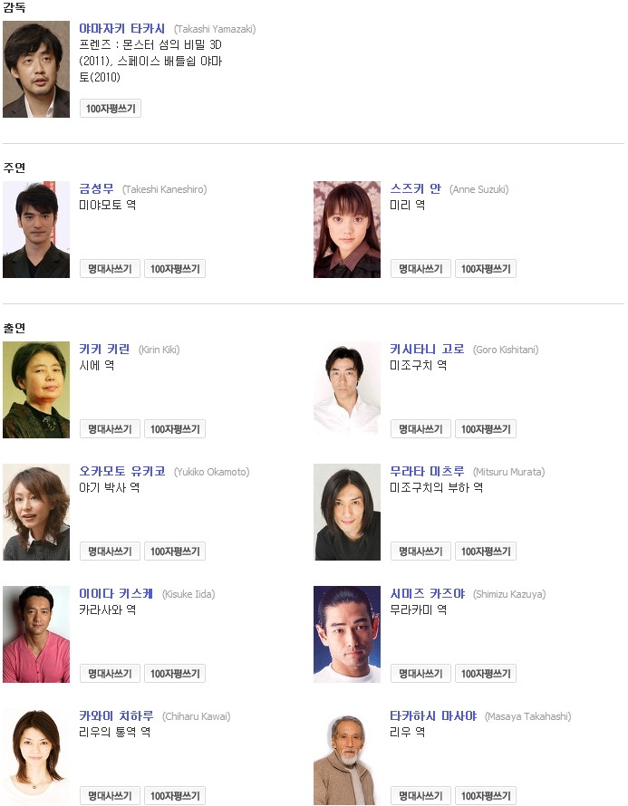Open Kirin Kiki (키키 키린) profile link

tap(104, 349)
